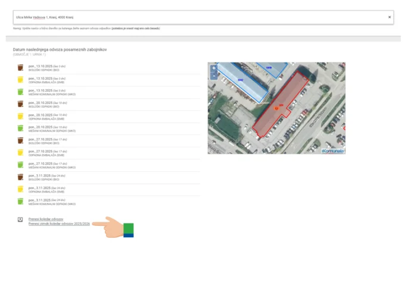Click the download icon beside Prenesi koledar odvozov
Viewport: 405px width, 286px height.
coord(20,219)
